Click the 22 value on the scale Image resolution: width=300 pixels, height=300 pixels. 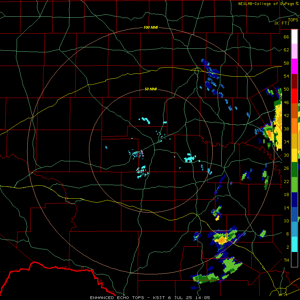pos(286,181)
